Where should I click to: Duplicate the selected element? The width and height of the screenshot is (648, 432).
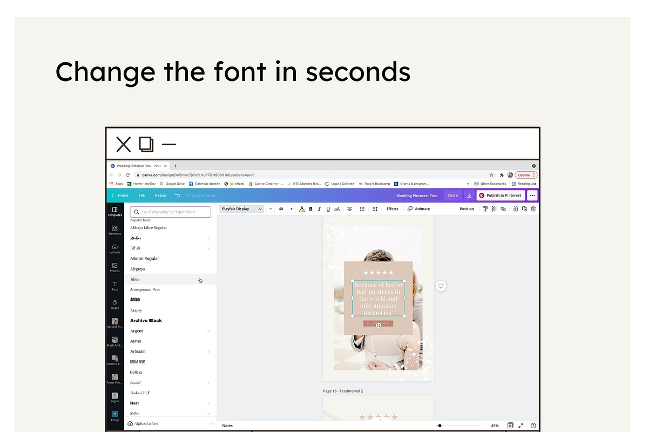[524, 209]
